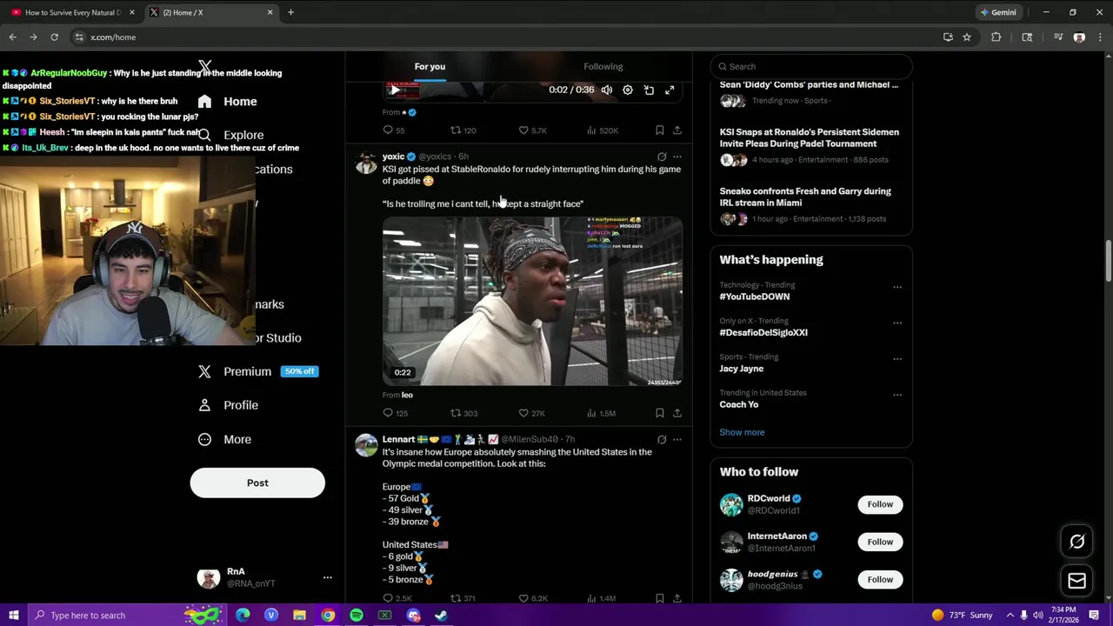The width and height of the screenshot is (1113, 626).
Task: Repost yoxic's post showing 303 reposts
Action: pyautogui.click(x=463, y=413)
